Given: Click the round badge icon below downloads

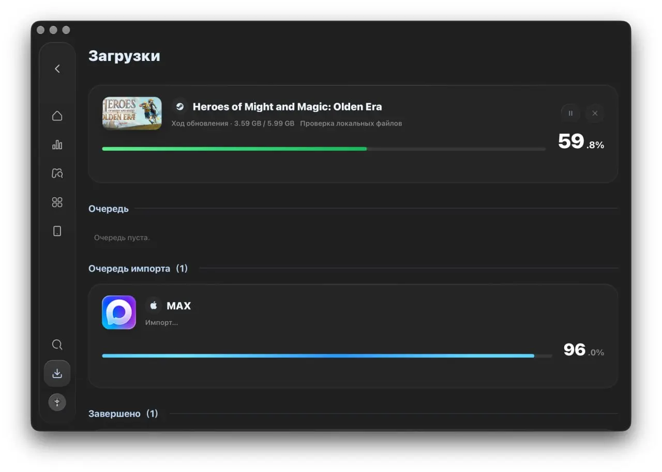Looking at the screenshot, I should point(57,402).
